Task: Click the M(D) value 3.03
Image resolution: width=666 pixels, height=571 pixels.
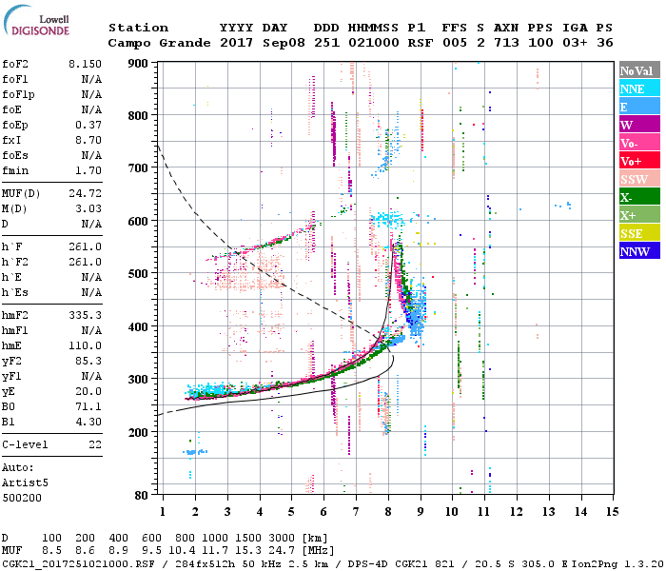Action: click(88, 209)
